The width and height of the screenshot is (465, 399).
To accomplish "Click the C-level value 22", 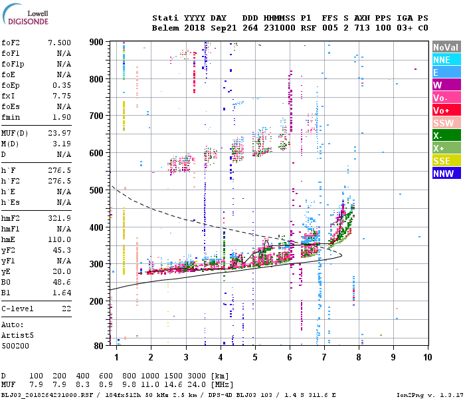I will click(x=66, y=309).
